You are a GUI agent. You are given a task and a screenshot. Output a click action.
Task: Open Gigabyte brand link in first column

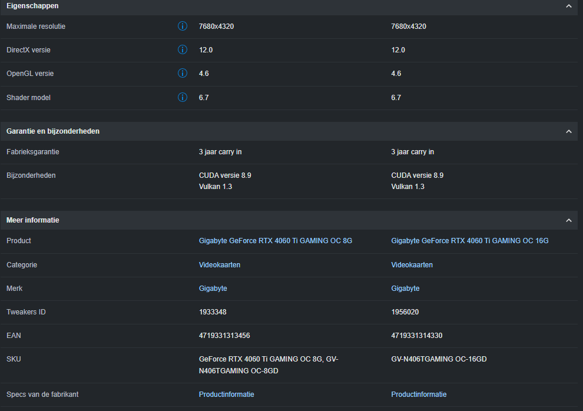pyautogui.click(x=213, y=289)
